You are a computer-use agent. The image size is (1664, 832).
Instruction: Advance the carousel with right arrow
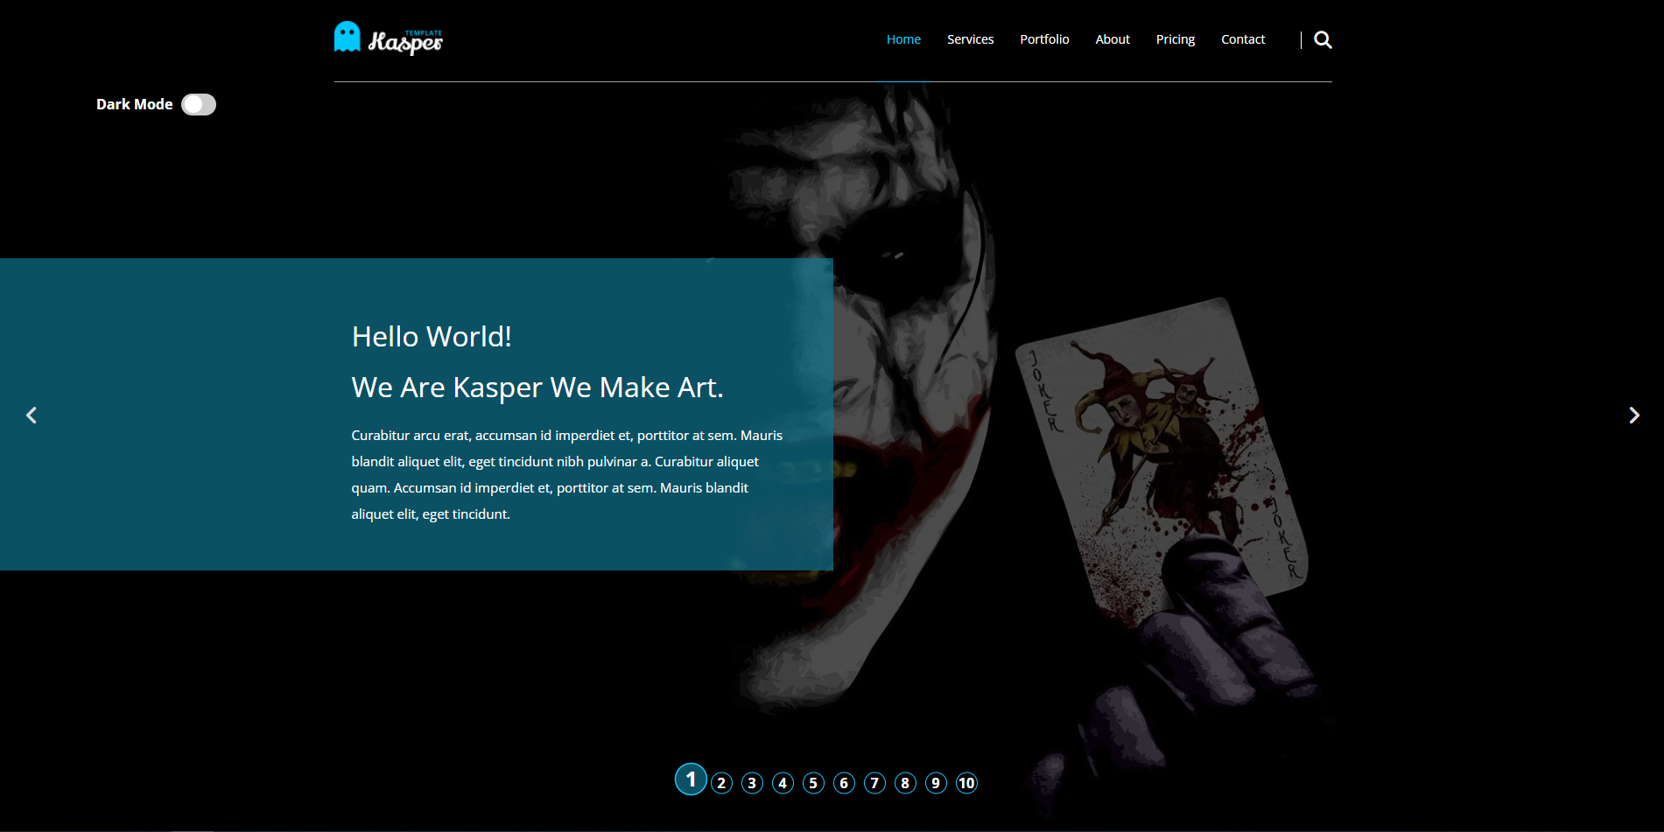(x=1633, y=415)
